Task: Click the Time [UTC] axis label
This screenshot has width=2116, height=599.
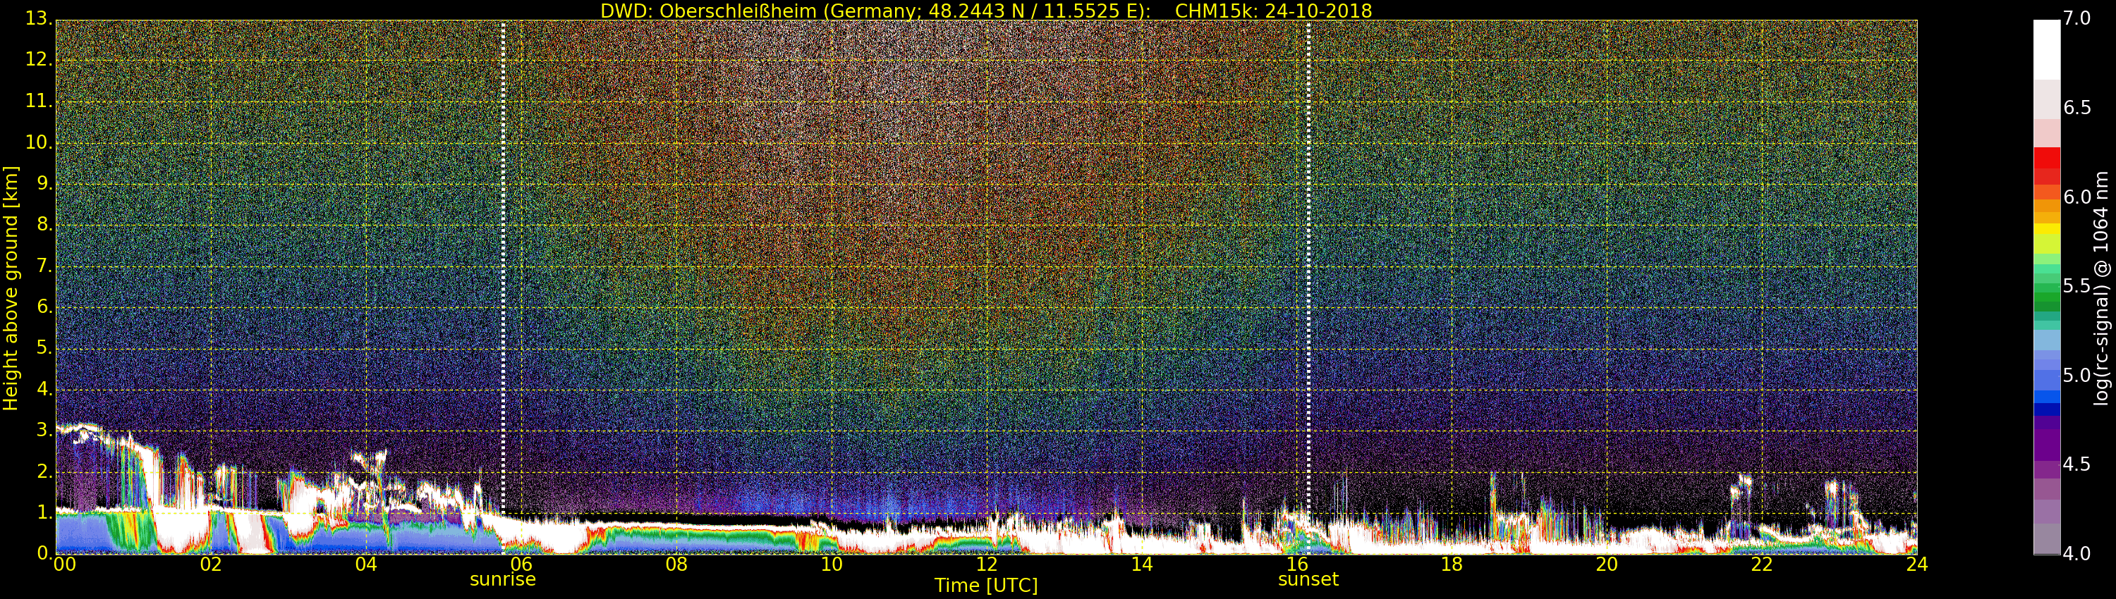Action: click(x=986, y=586)
